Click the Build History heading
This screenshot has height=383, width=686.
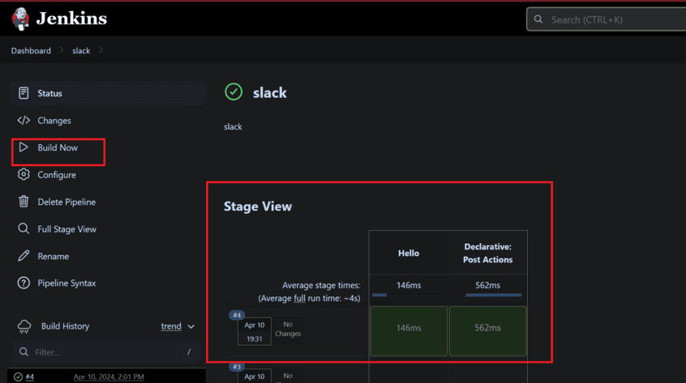click(65, 326)
